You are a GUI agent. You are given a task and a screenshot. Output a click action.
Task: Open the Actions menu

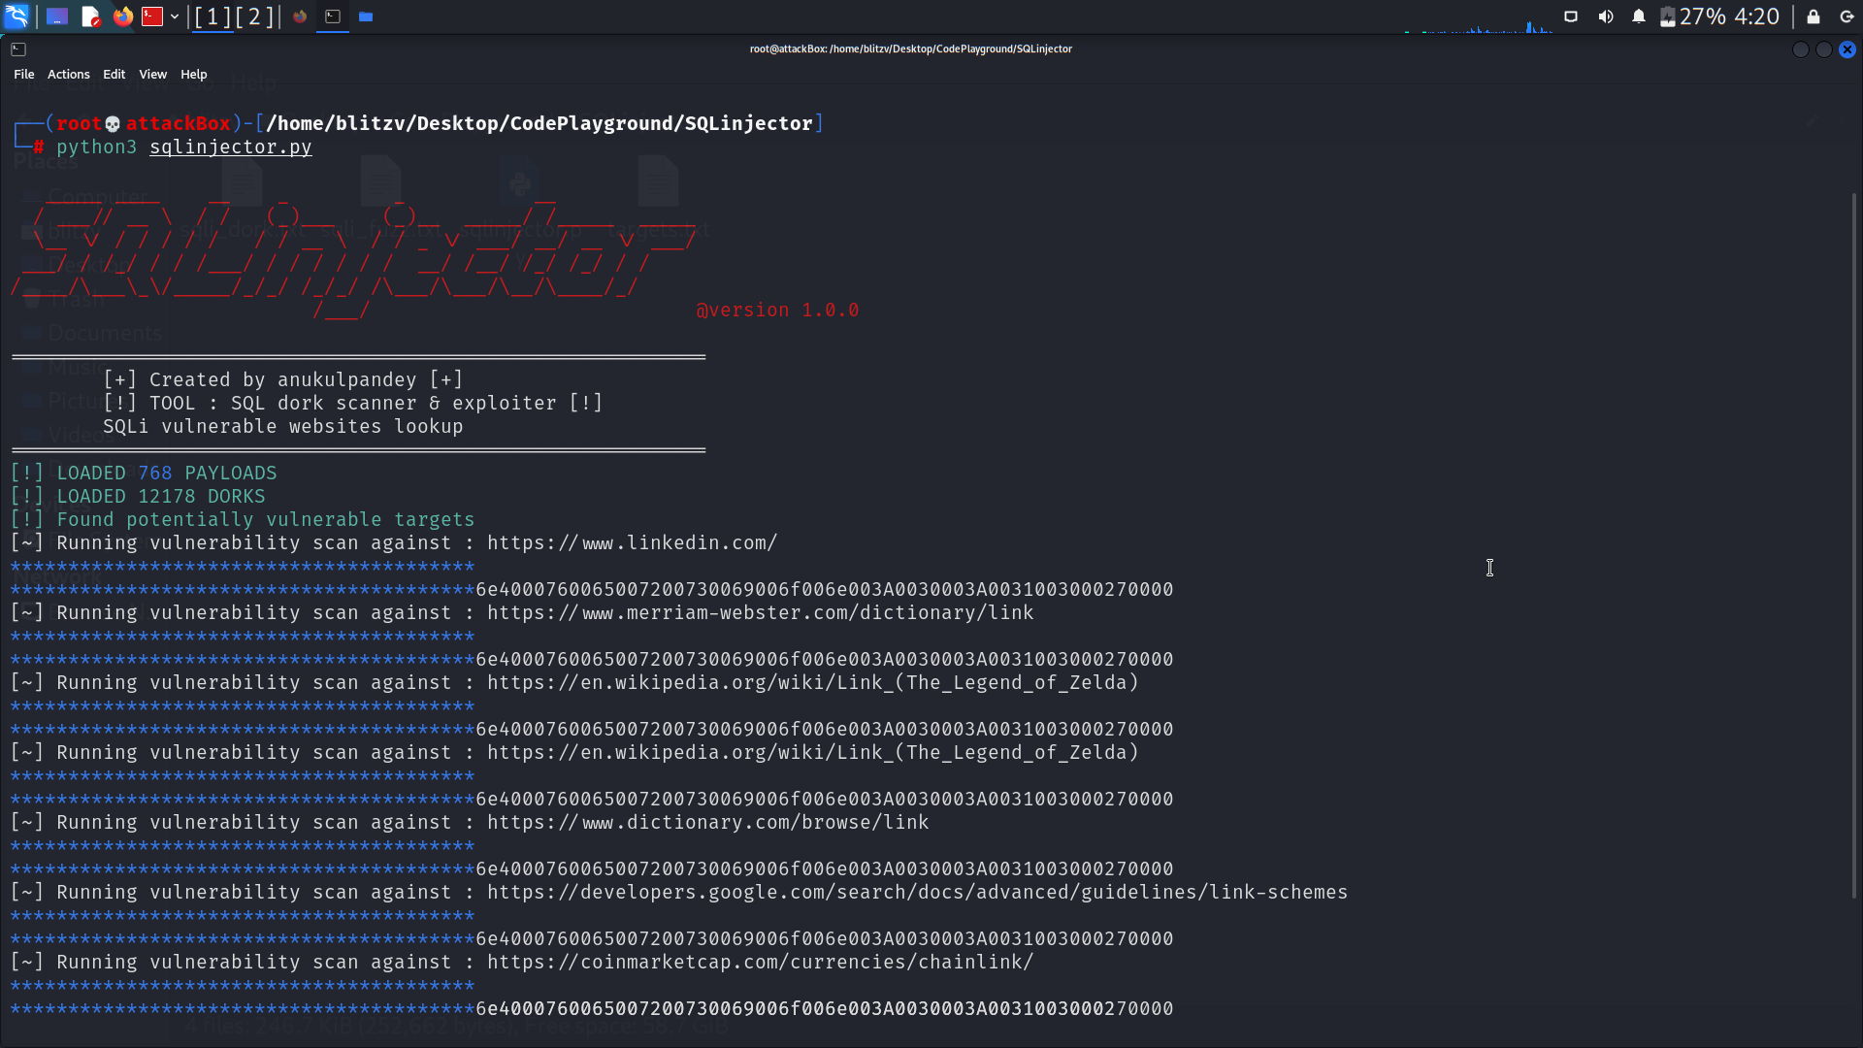(x=68, y=75)
